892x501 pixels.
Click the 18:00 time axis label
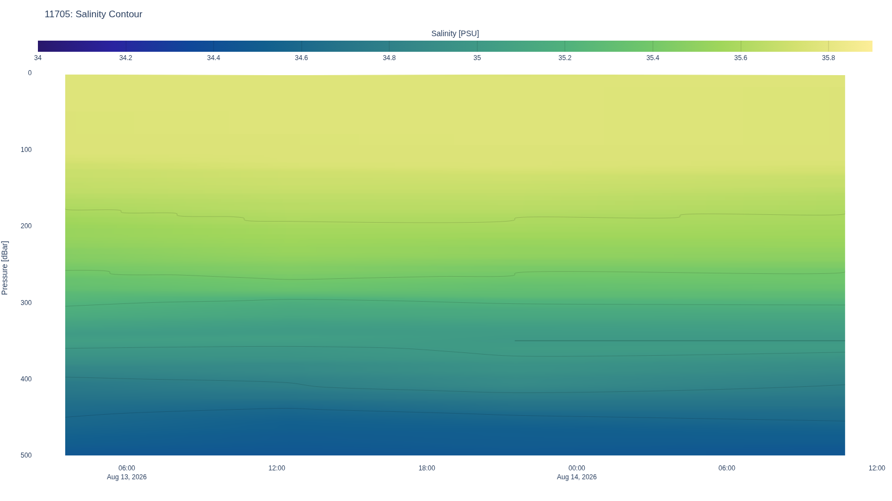pos(426,468)
